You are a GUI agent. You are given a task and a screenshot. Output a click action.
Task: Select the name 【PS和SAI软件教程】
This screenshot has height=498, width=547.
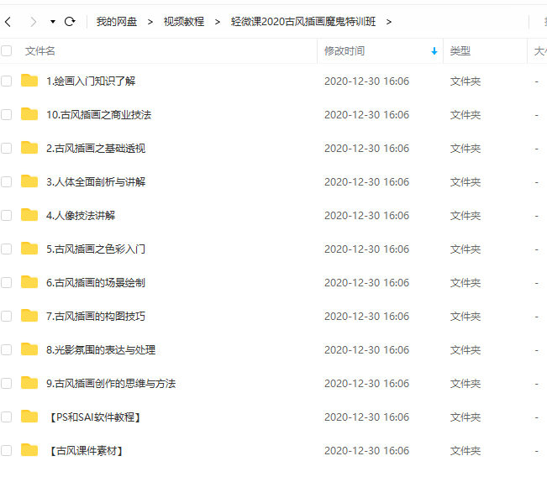(x=95, y=417)
